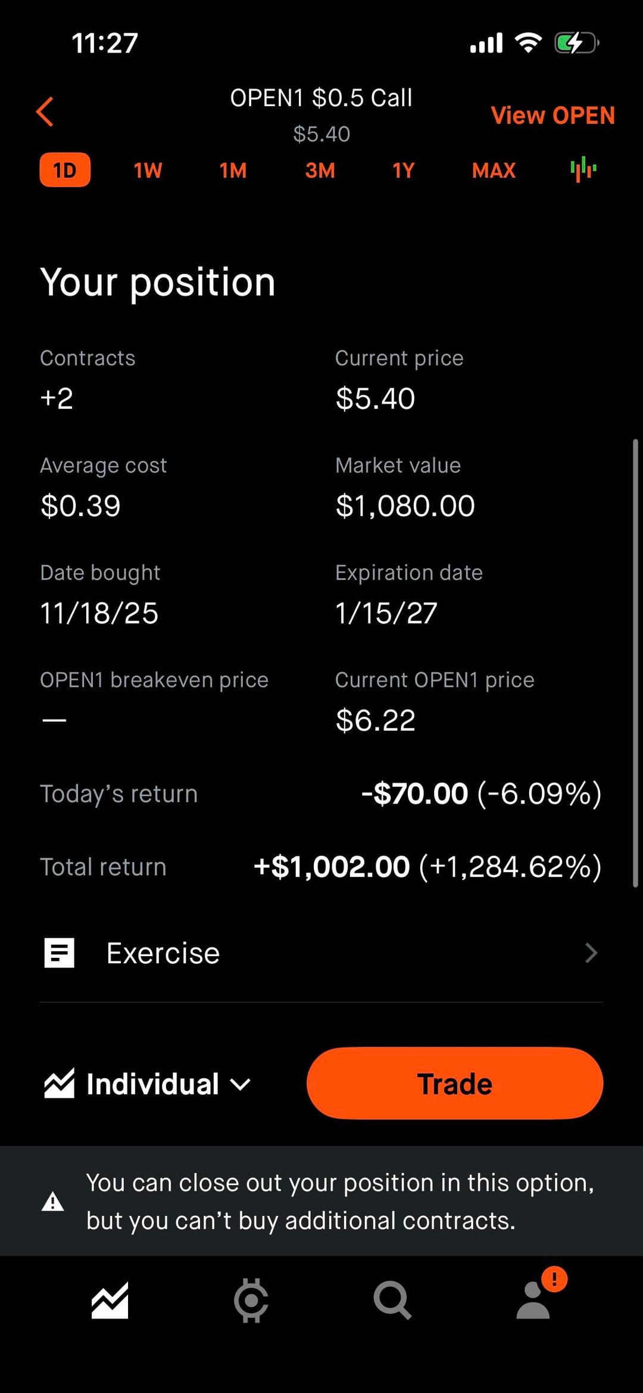This screenshot has width=643, height=1393.
Task: Switch chart range to 1M
Action: point(233,170)
